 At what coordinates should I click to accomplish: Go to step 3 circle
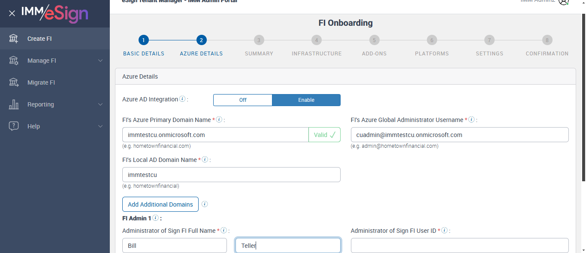tap(259, 40)
